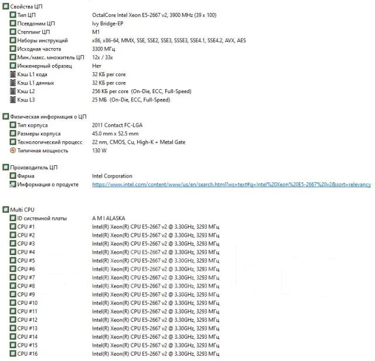Click the A M I ALASKA board ID
Viewport: 375px width, 361px height.
(108, 218)
